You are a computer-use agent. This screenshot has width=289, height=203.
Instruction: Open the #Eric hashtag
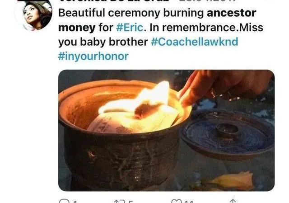click(130, 28)
